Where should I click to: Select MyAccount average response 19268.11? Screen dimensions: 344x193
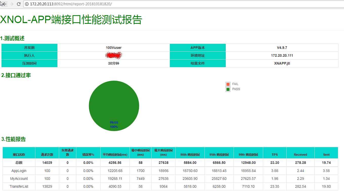(115, 179)
